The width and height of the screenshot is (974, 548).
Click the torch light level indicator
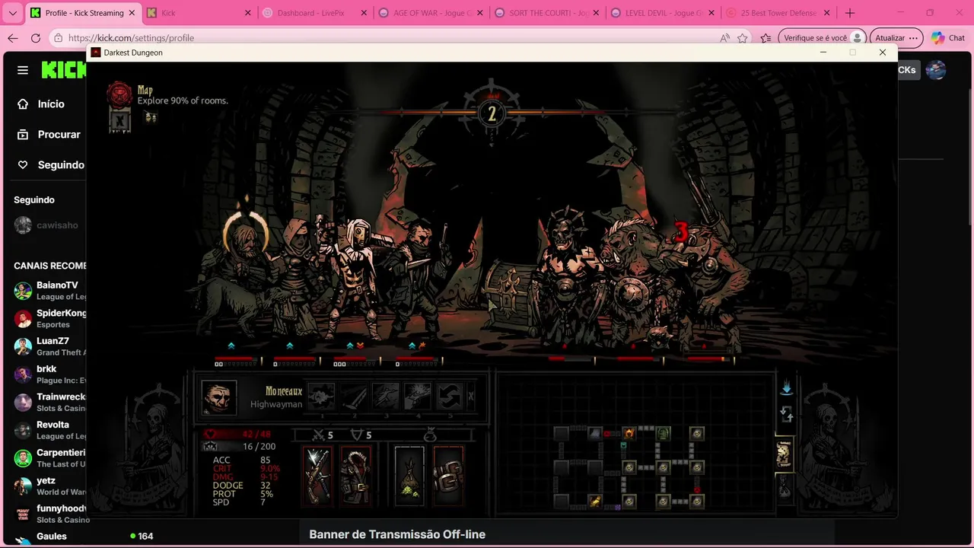point(492,114)
